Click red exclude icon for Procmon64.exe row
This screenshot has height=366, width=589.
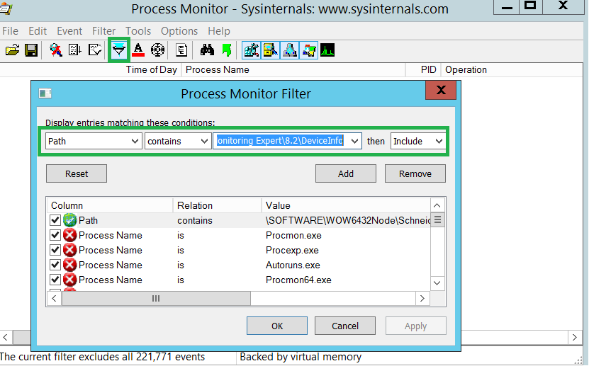click(70, 280)
